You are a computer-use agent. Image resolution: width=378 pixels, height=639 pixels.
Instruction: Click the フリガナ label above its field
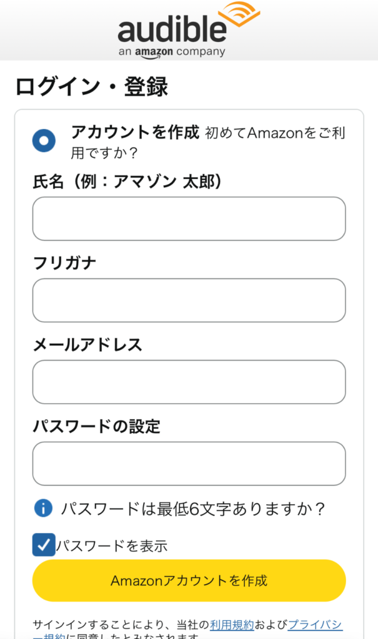(x=64, y=262)
